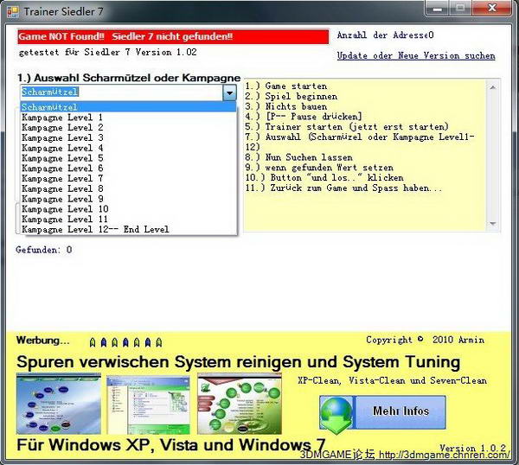Open the middle advertisement screenshot thumbnail
This screenshot has width=519, height=465.
click(x=145, y=404)
